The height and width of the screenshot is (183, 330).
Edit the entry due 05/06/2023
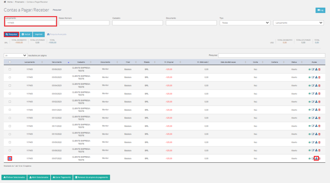(x=313, y=69)
